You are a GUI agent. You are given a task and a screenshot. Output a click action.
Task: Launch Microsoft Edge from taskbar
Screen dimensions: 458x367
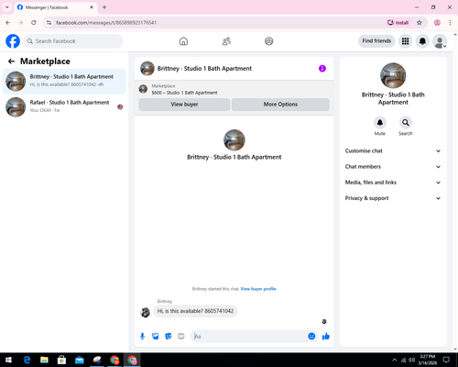[27, 360]
